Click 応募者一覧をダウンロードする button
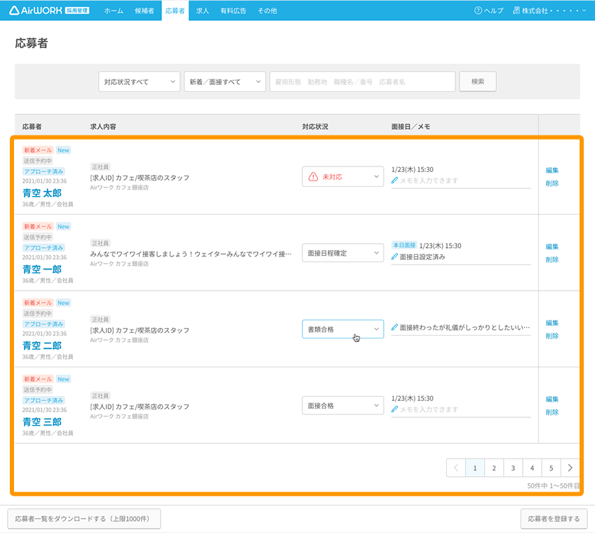The width and height of the screenshot is (595, 533). click(x=84, y=519)
